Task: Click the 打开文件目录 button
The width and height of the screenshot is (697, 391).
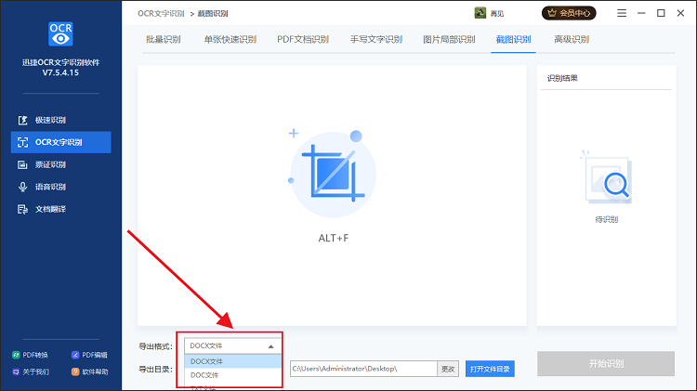Action: [490, 369]
